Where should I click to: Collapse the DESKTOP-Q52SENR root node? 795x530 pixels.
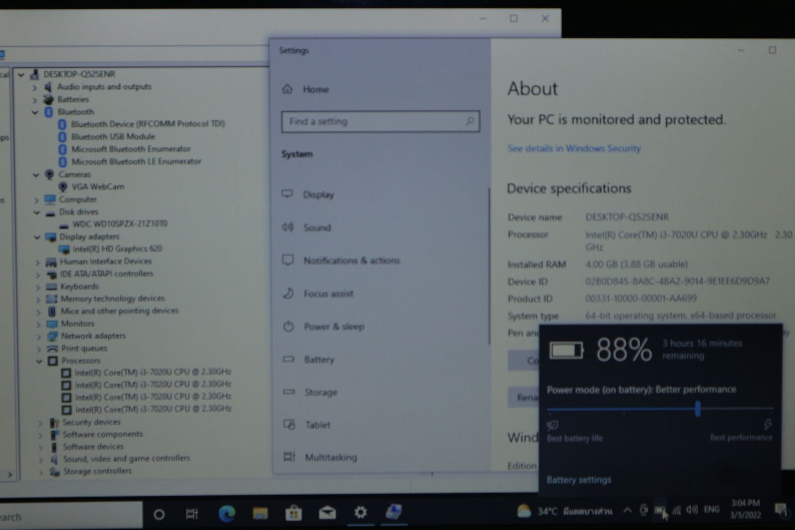pos(21,75)
